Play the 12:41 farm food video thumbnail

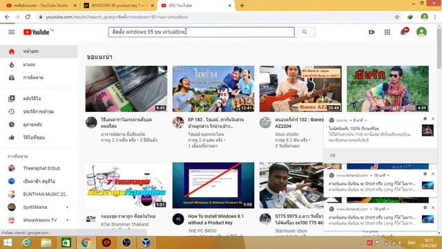tap(213, 89)
